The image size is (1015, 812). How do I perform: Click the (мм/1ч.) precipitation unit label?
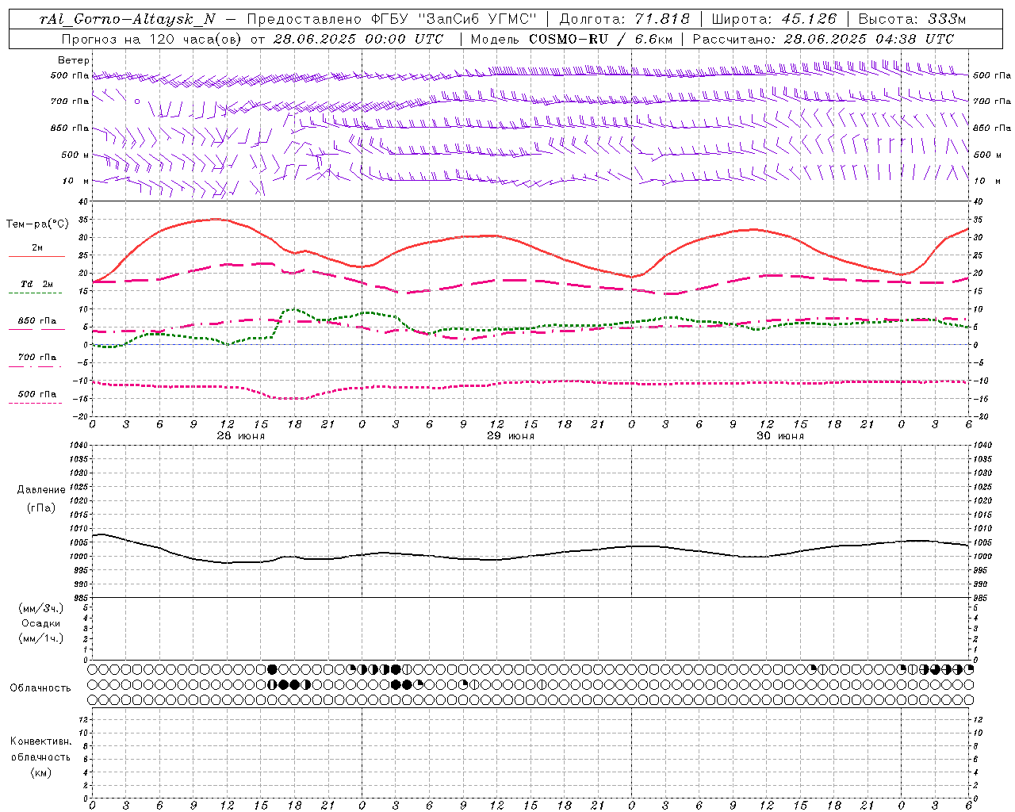[41, 638]
